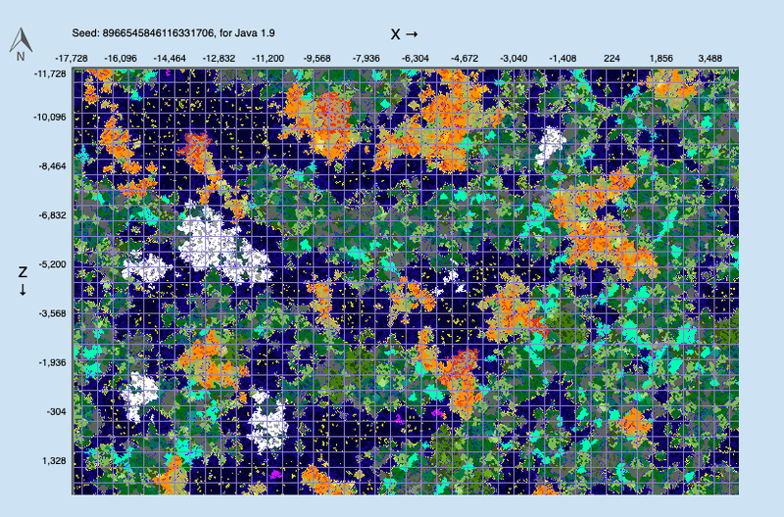Click X axis value 1,856
Screen dimensions: 784x517
tap(661, 59)
